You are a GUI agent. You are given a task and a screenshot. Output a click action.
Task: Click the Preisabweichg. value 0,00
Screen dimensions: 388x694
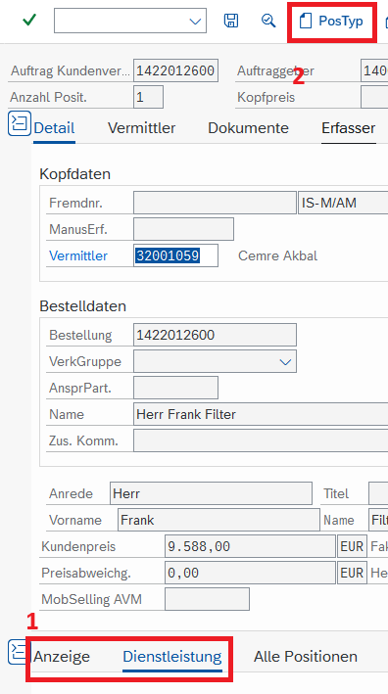click(250, 574)
